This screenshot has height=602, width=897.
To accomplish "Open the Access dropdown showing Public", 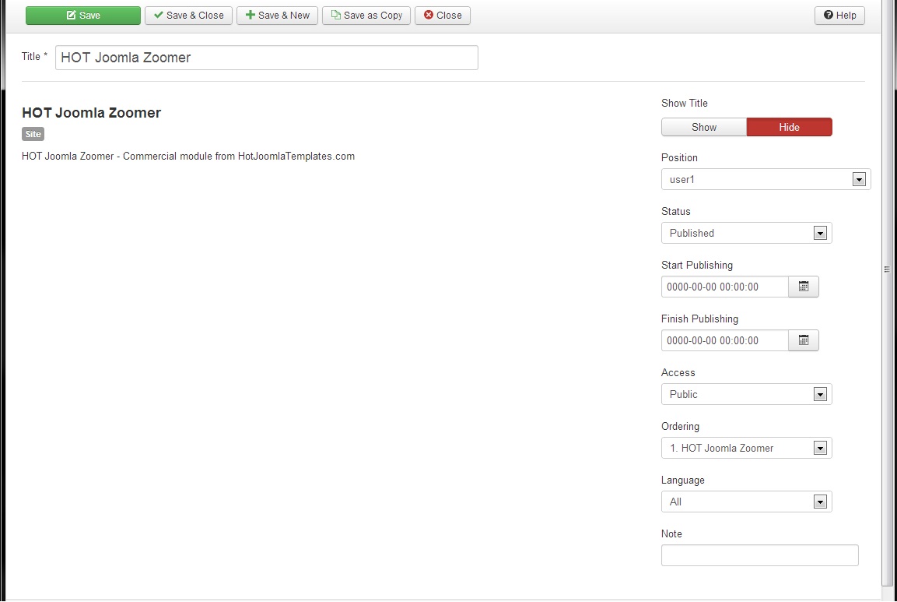I will [x=747, y=395].
